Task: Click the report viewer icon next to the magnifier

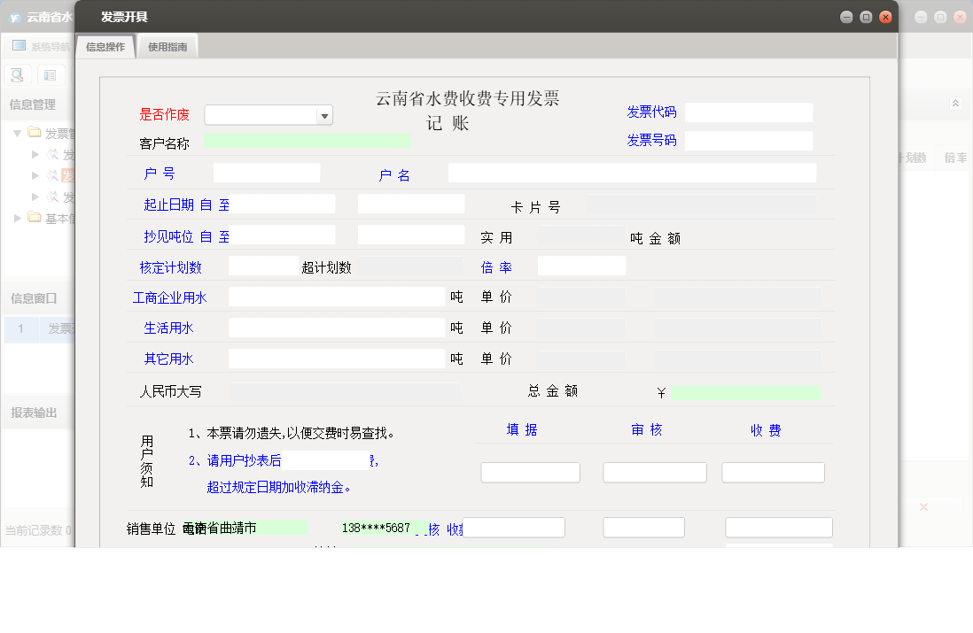Action: click(x=51, y=74)
